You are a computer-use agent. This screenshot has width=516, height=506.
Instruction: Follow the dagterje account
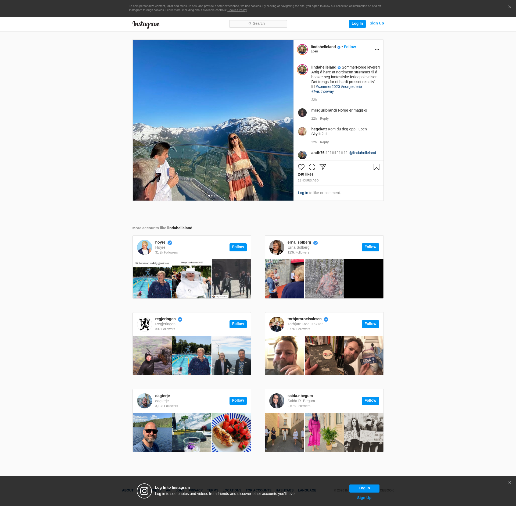[x=238, y=401]
